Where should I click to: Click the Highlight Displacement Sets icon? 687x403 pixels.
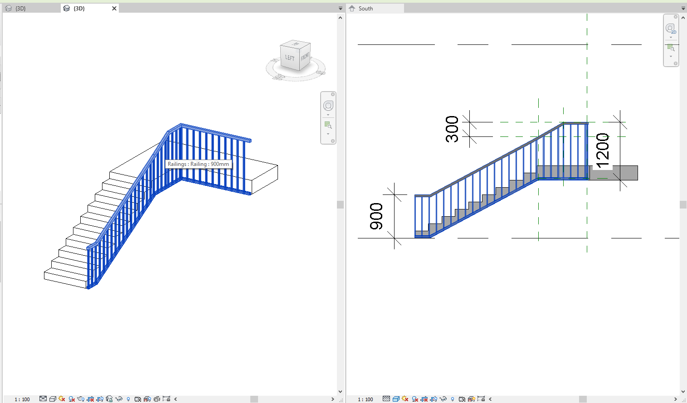[x=156, y=398]
